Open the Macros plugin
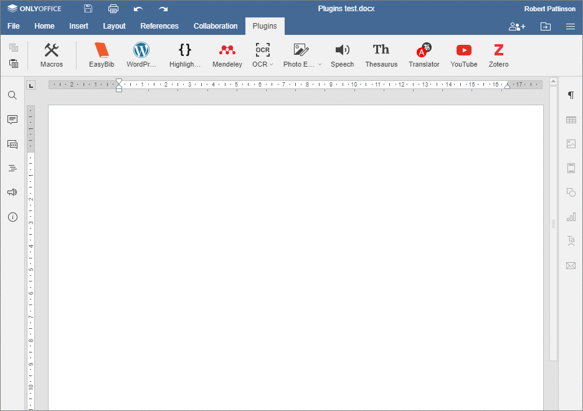Screen dimensions: 583x411 [52, 55]
